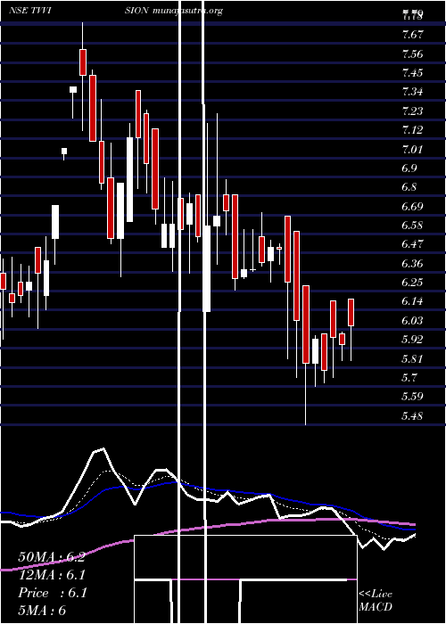Click the 5.7 price level label
This screenshot has width=446, height=624.
coord(409,377)
